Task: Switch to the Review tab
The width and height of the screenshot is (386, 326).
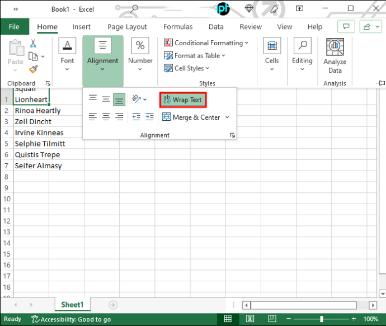Action: (x=251, y=27)
